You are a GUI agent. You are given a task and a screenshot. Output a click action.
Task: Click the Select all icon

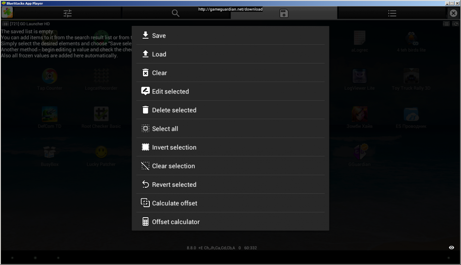[x=146, y=129]
